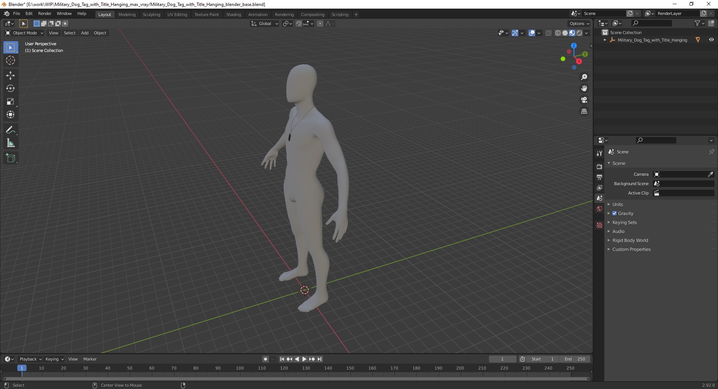Jump to the end frame

(x=319, y=359)
